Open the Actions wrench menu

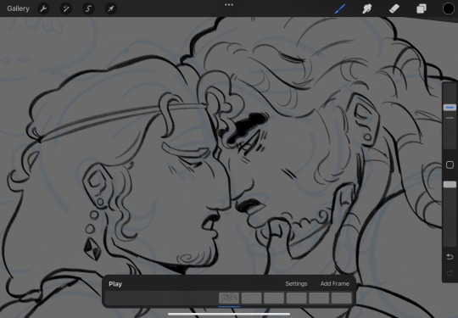coord(43,8)
